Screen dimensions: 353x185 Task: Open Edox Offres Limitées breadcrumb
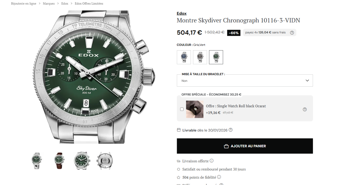pyautogui.click(x=89, y=4)
